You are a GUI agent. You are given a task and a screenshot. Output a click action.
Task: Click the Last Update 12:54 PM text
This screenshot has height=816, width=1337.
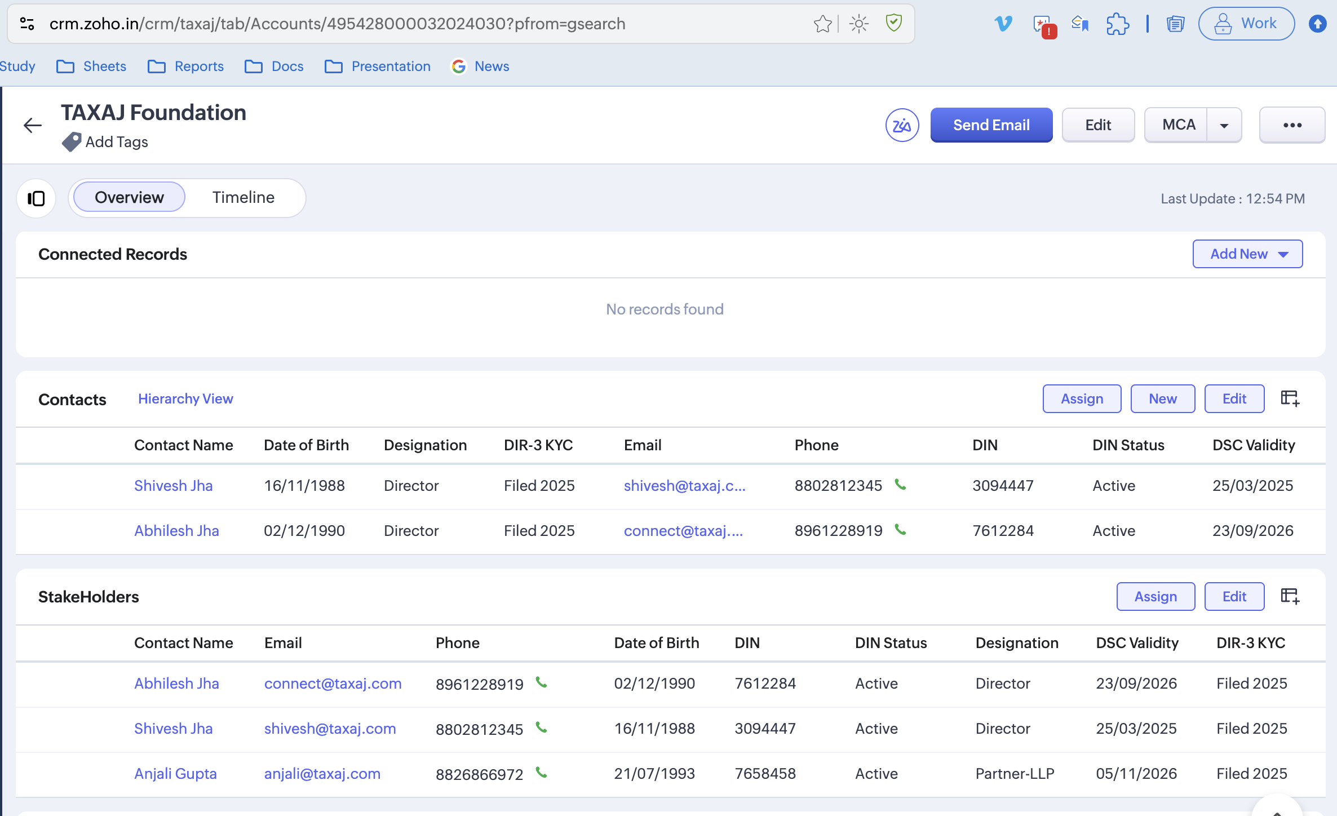pos(1233,198)
